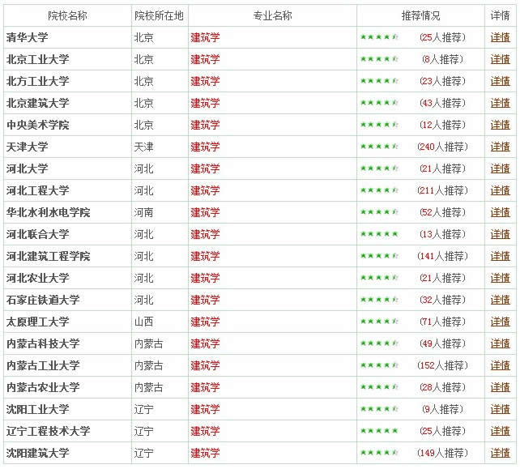Click the stars in the 内蒙古工业大学 row
The height and width of the screenshot is (469, 520).
(x=379, y=365)
